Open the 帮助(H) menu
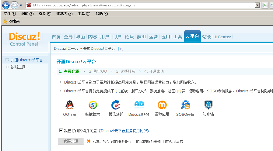Image resolution: width=273 pixels, height=151 pixels. pyautogui.click(x=102, y=14)
